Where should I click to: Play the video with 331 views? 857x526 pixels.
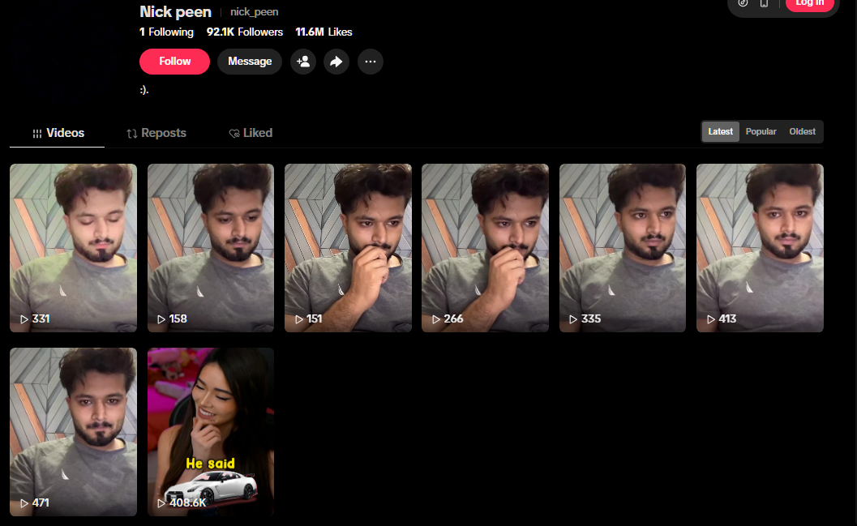tap(73, 248)
